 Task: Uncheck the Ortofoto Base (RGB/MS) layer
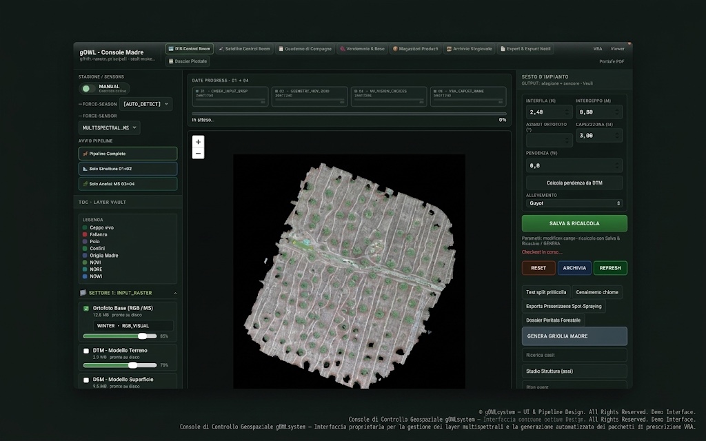pyautogui.click(x=86, y=309)
